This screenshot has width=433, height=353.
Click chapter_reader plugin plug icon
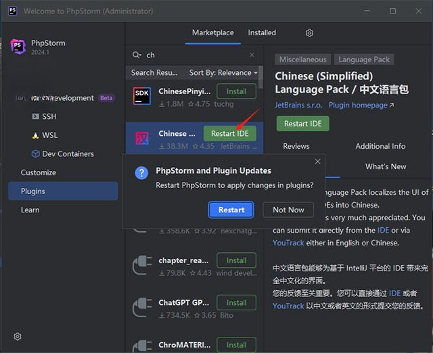coord(142,265)
